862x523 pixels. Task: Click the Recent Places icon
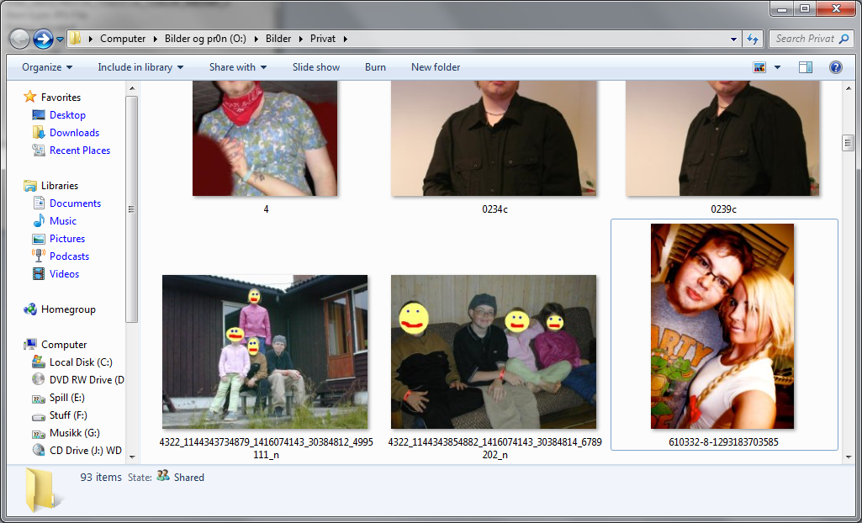(x=39, y=150)
